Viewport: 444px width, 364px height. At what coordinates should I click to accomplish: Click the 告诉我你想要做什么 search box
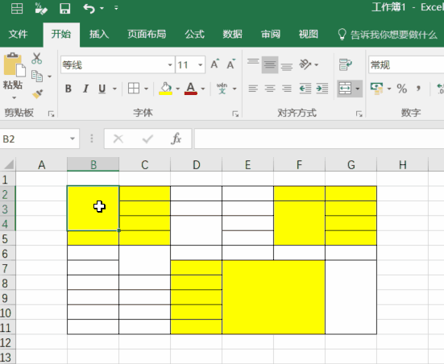(388, 35)
